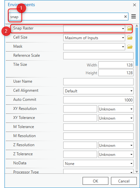The height and width of the screenshot is (188, 140).
Task: Click the Auto Commit value field
Action: click(x=98, y=100)
